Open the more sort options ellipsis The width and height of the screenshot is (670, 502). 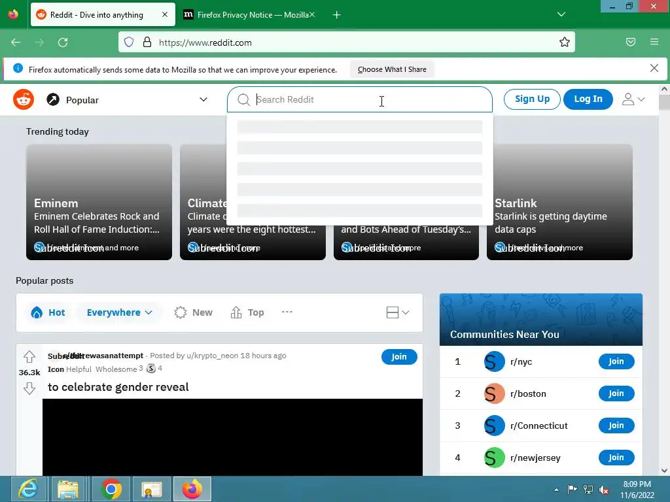[287, 312]
